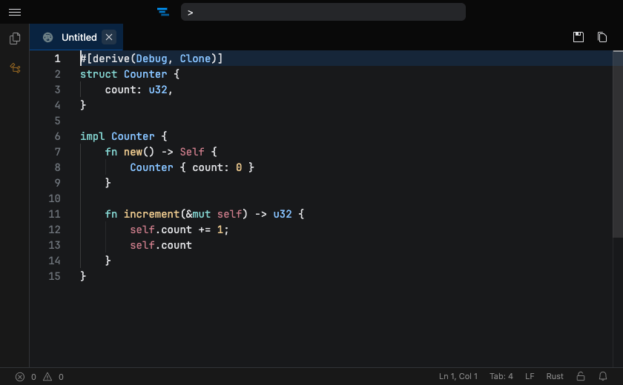Click 'self.count' on line 13
Image resolution: width=623 pixels, height=385 pixels.
pyautogui.click(x=161, y=245)
